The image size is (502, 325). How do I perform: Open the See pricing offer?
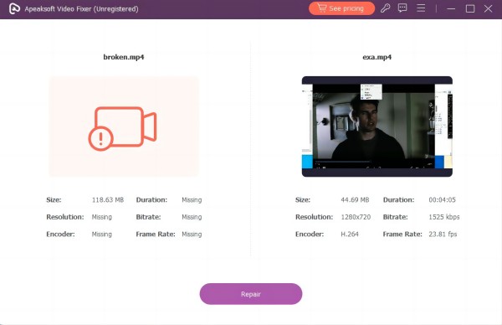[x=341, y=8]
